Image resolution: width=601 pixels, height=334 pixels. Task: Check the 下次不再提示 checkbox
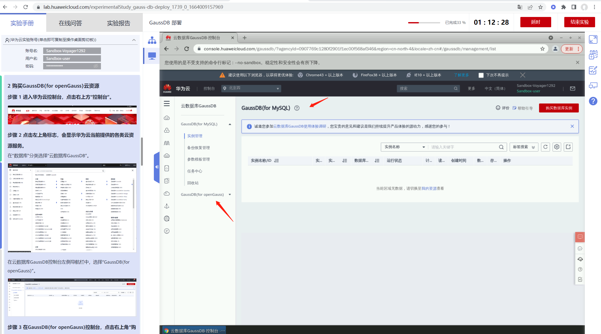click(481, 75)
